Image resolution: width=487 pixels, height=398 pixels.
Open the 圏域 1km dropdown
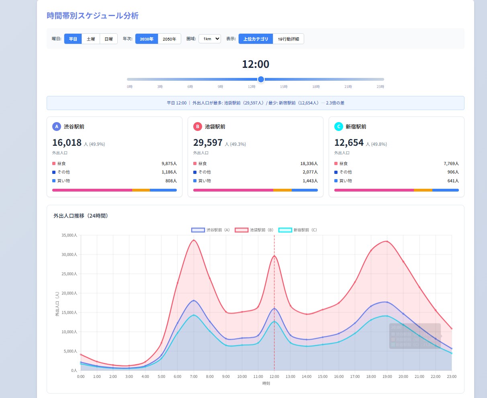(x=210, y=39)
